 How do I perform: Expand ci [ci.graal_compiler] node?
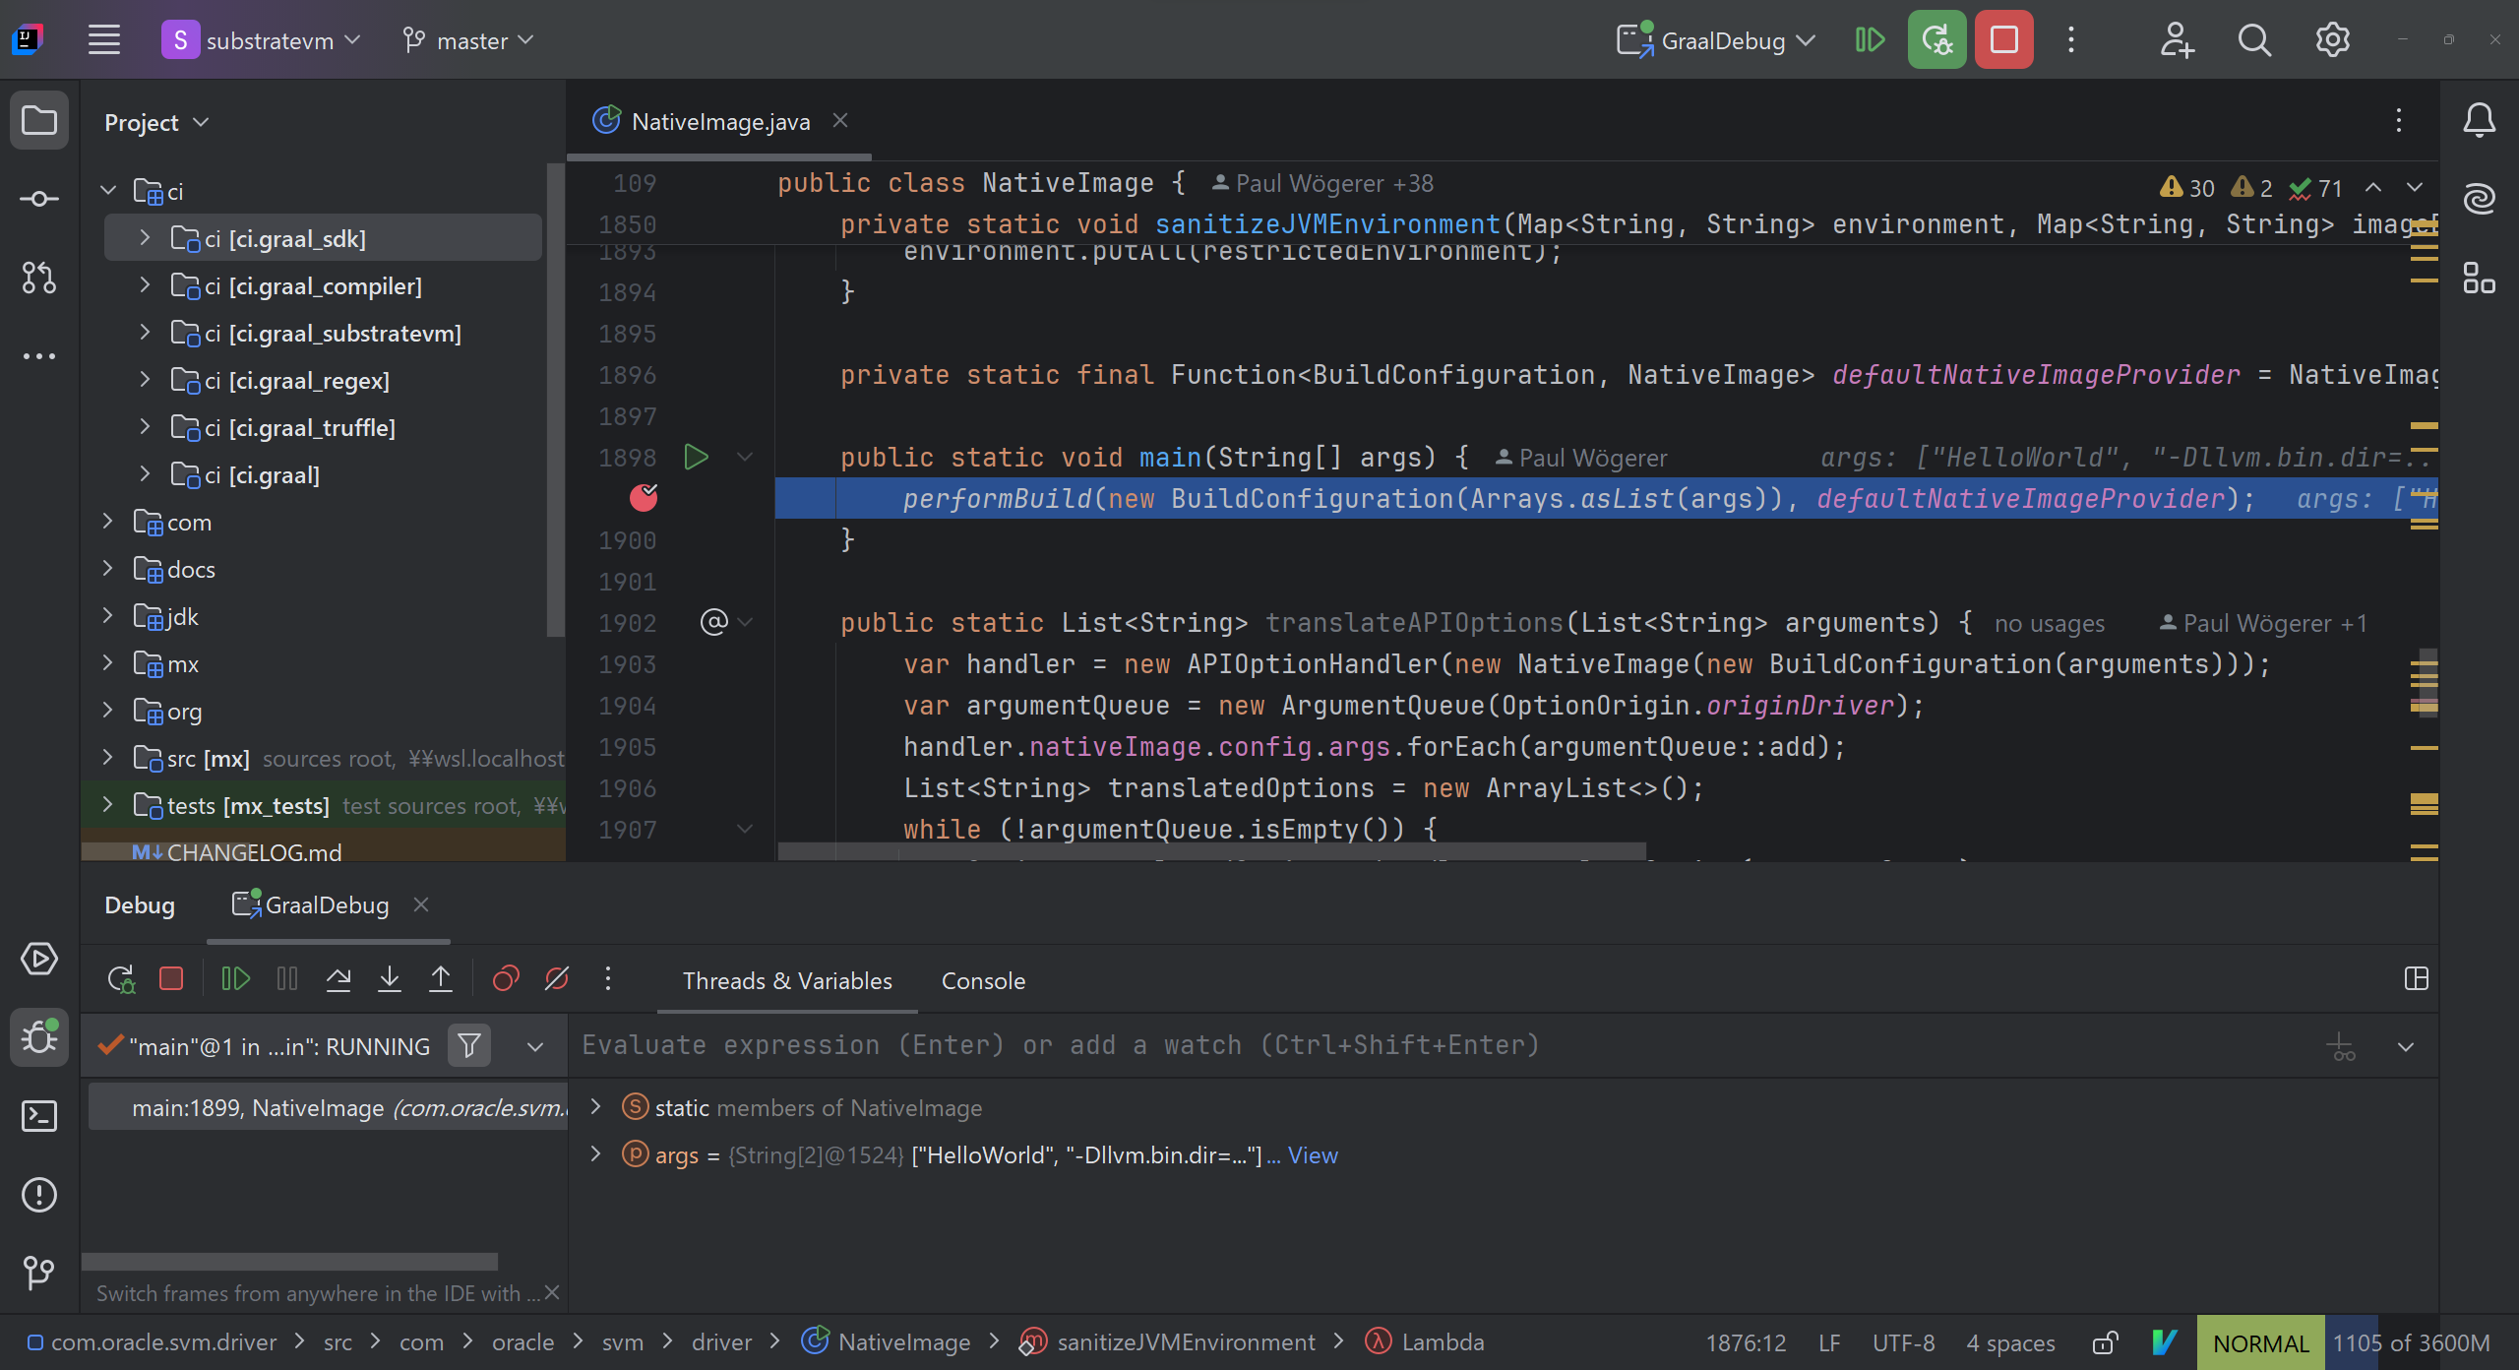tap(145, 285)
